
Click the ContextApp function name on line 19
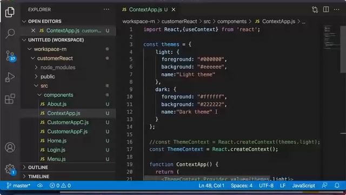(x=191, y=165)
